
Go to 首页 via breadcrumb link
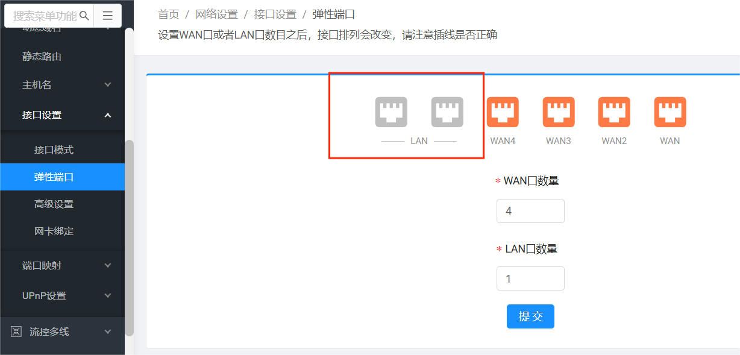(x=168, y=14)
